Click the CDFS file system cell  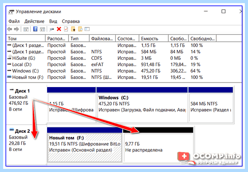point(97,58)
